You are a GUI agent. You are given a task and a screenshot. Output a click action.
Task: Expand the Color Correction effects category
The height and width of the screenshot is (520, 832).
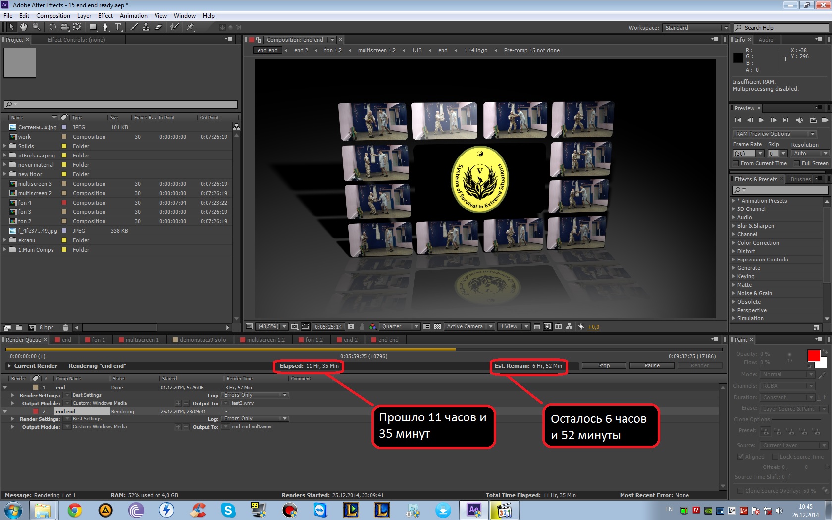pos(758,243)
